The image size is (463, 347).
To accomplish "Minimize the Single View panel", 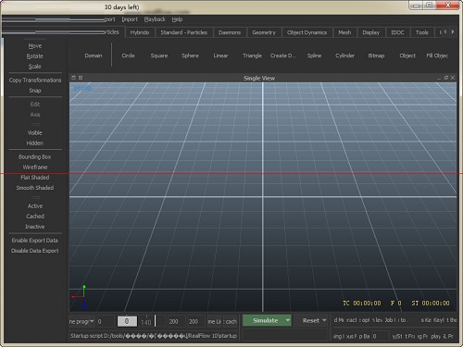I will click(439, 78).
